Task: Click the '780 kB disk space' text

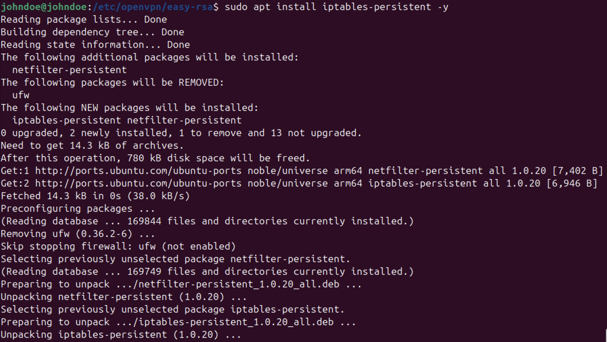Action: coord(176,158)
